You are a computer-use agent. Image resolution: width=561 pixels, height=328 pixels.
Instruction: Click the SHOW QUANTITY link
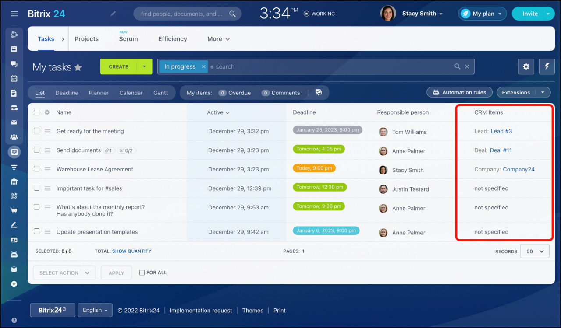click(131, 251)
